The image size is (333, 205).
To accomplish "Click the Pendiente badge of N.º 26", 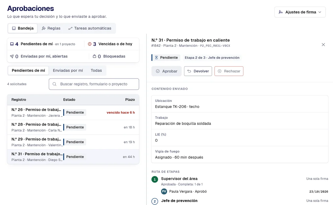I will [x=75, y=113].
